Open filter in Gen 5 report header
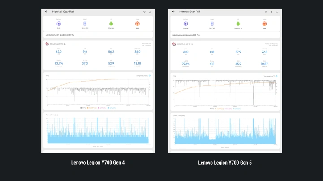This screenshot has height=181, width=323. (266, 12)
